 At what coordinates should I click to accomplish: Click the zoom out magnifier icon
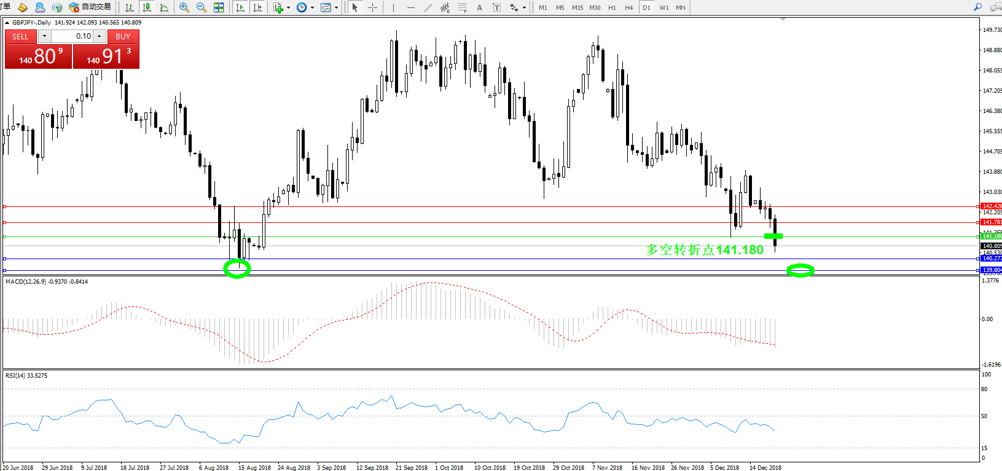[201, 7]
